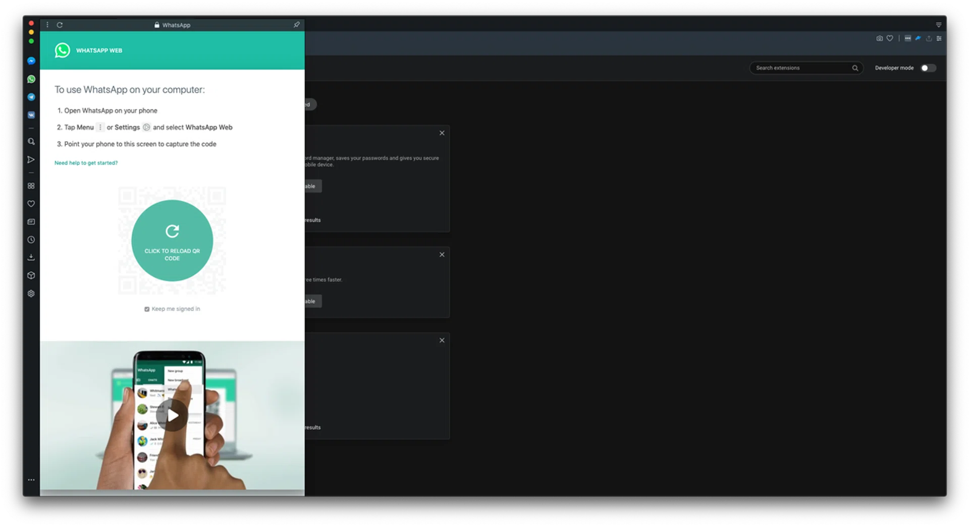
Task: Open the WhatsApp panel three-dot menu
Action: [47, 25]
